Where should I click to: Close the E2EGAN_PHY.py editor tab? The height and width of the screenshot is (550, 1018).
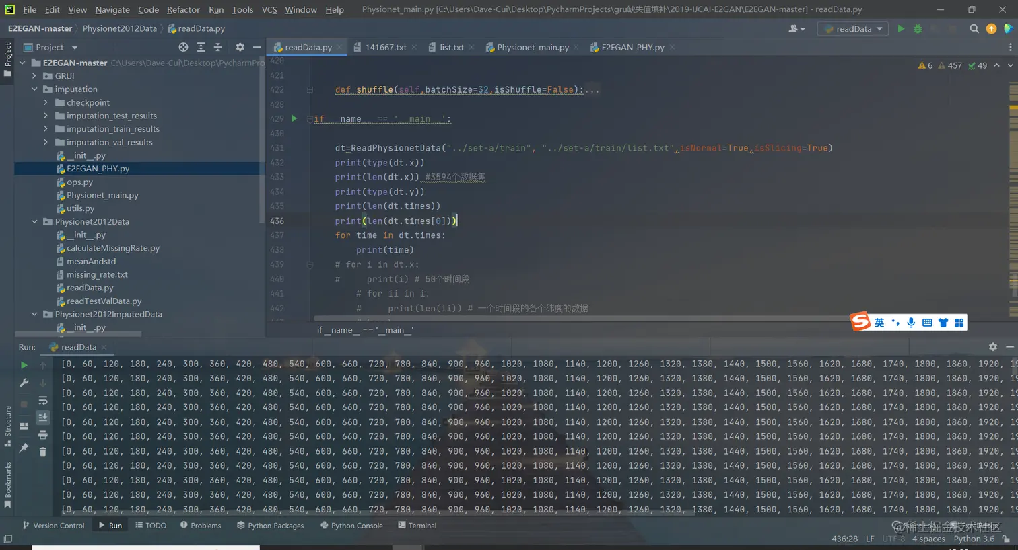tap(672, 47)
